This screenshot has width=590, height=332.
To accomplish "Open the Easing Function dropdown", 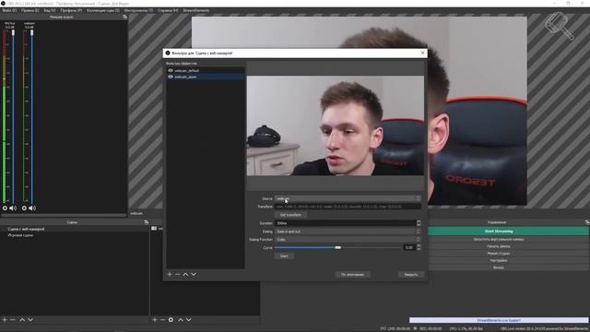I will [348, 240].
